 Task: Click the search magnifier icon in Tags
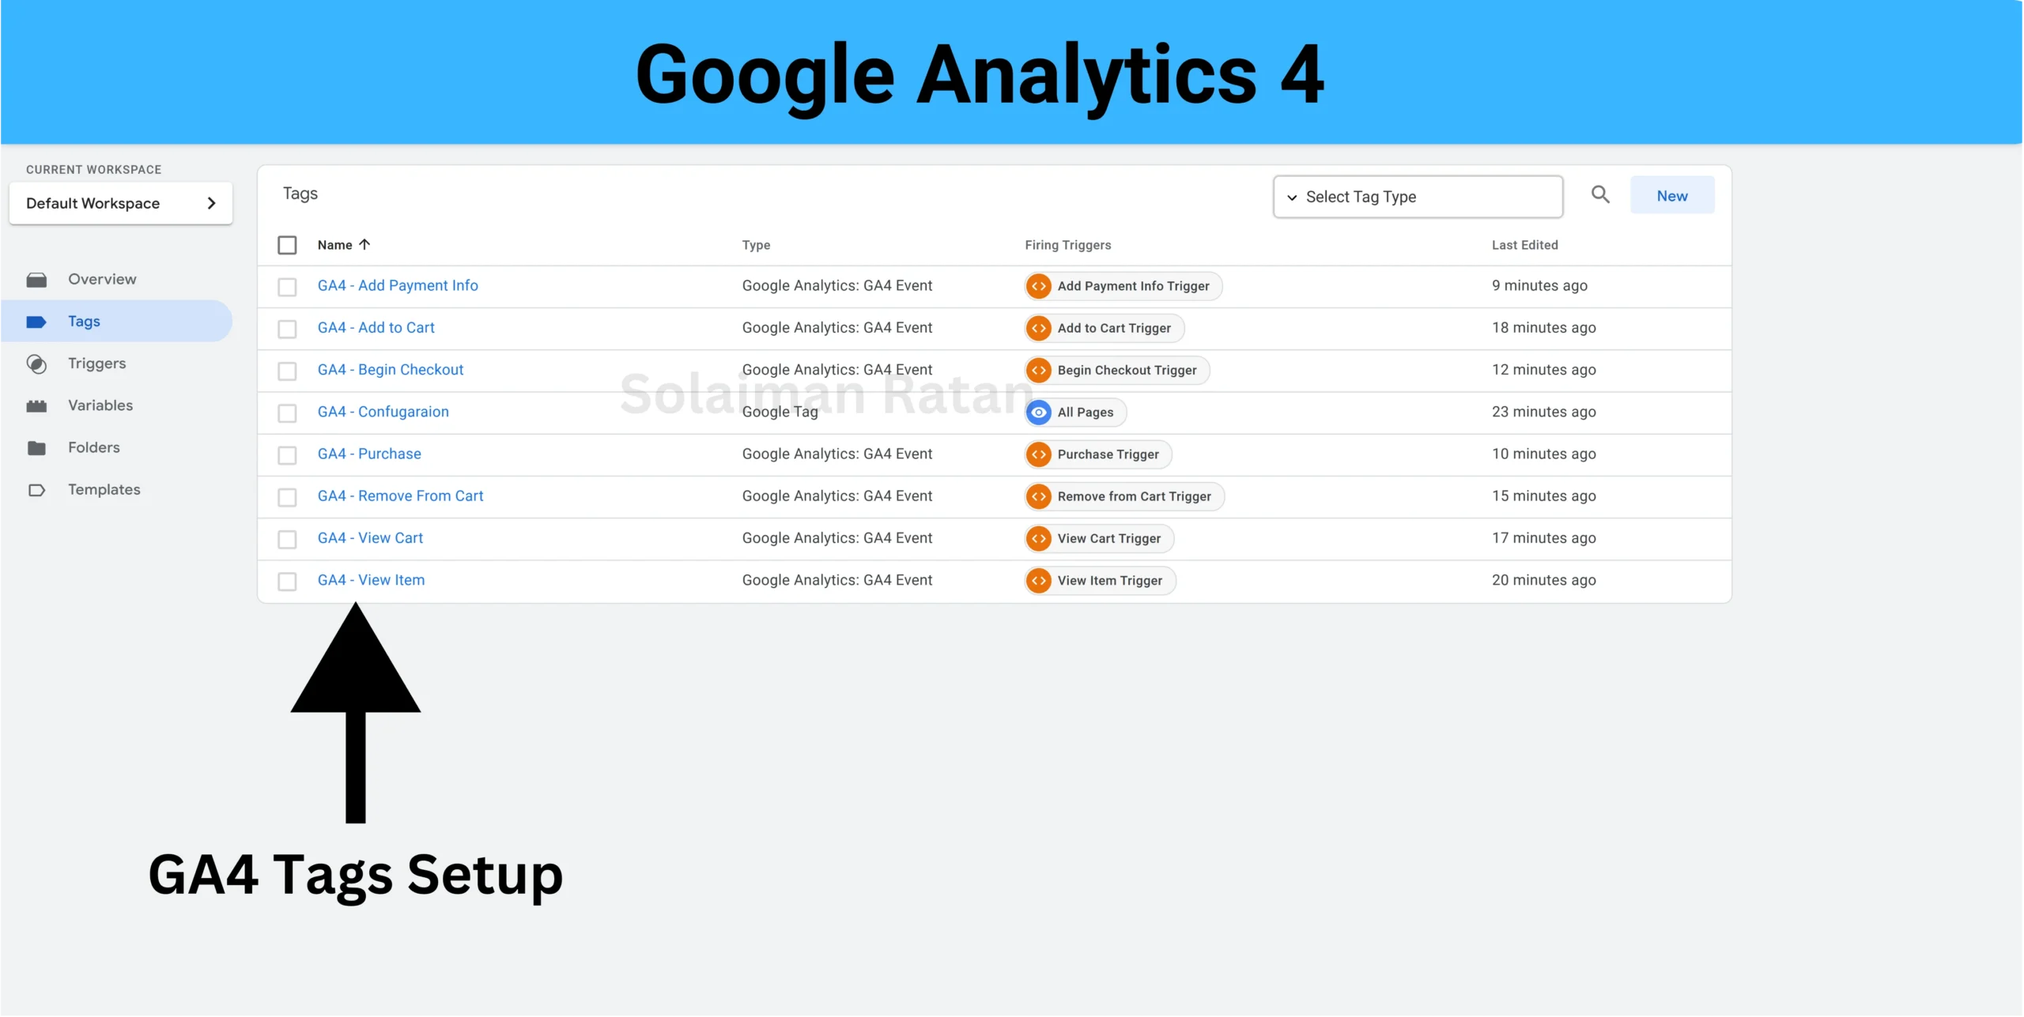tap(1600, 194)
